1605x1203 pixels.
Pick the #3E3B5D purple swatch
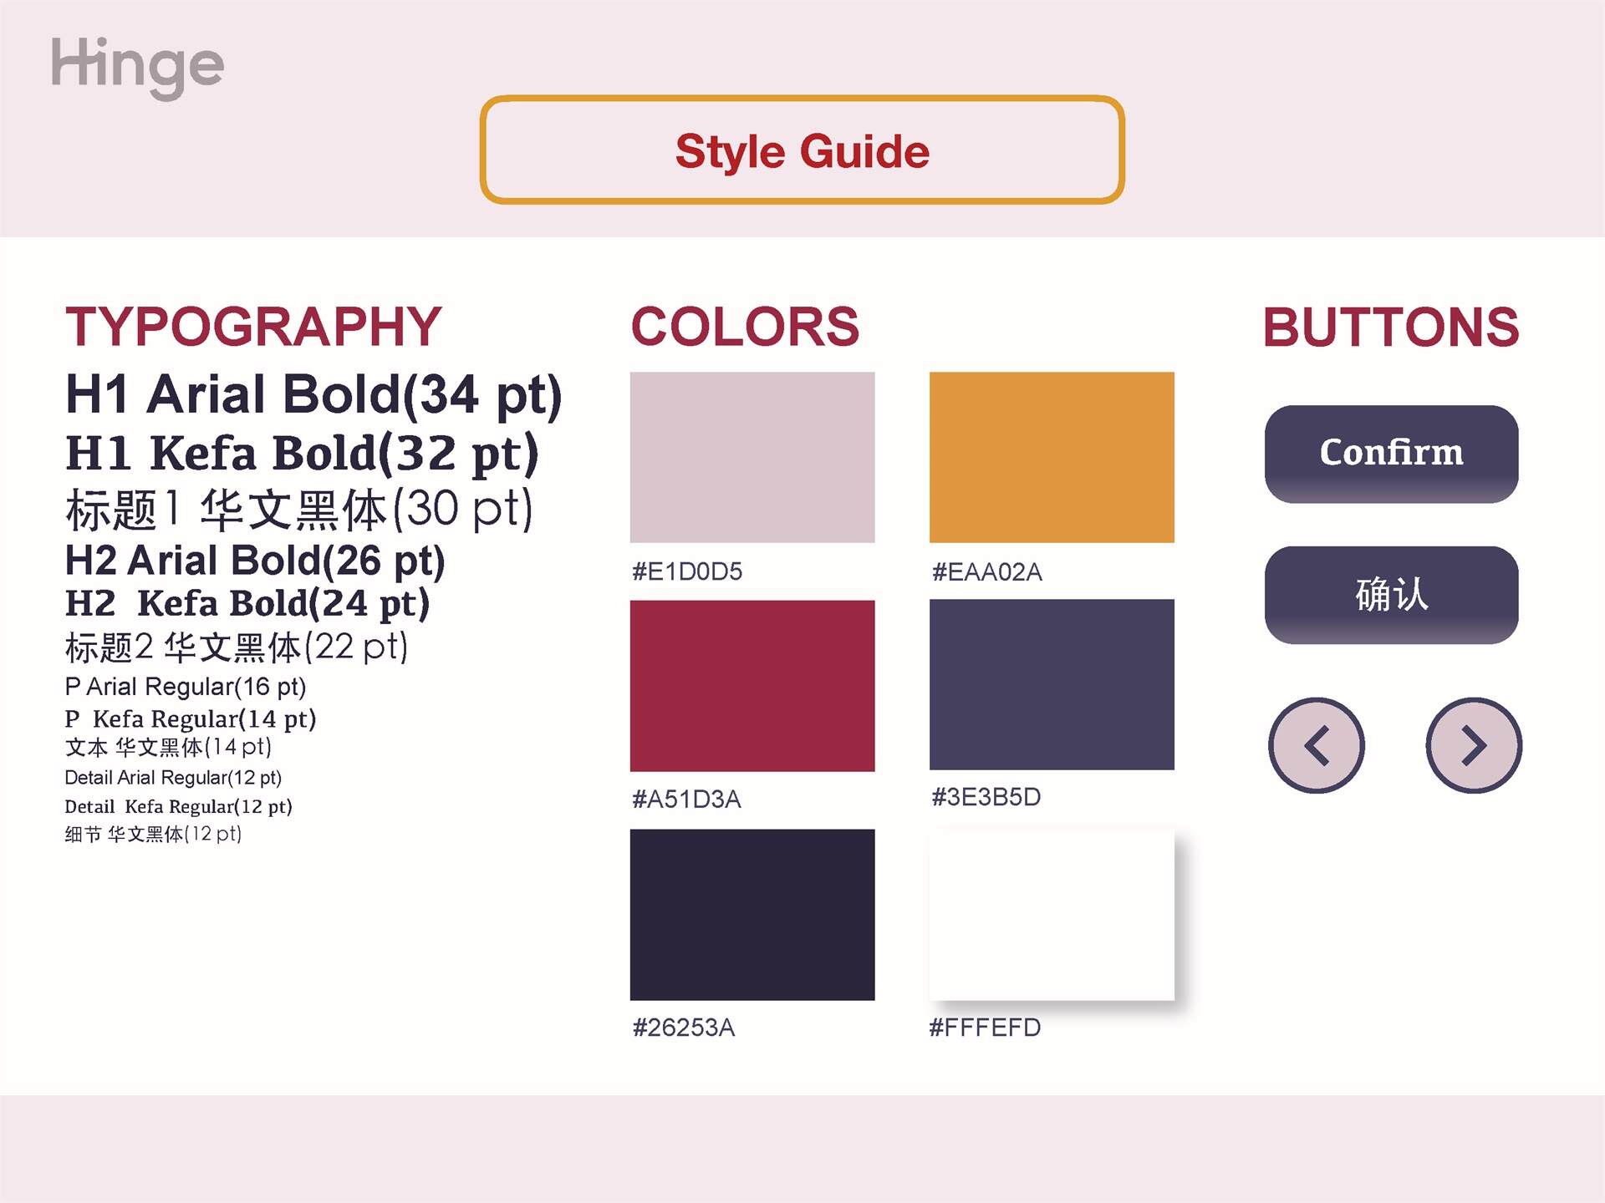pyautogui.click(x=1052, y=684)
